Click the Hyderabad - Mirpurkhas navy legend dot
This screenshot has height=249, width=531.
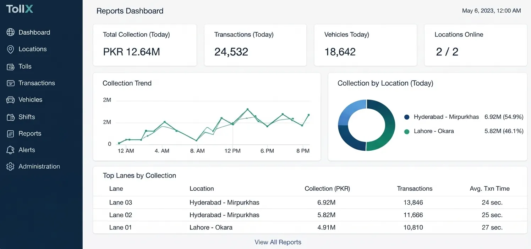(x=407, y=117)
